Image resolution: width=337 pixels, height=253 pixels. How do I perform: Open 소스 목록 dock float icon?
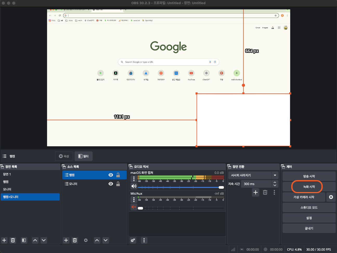64,167
